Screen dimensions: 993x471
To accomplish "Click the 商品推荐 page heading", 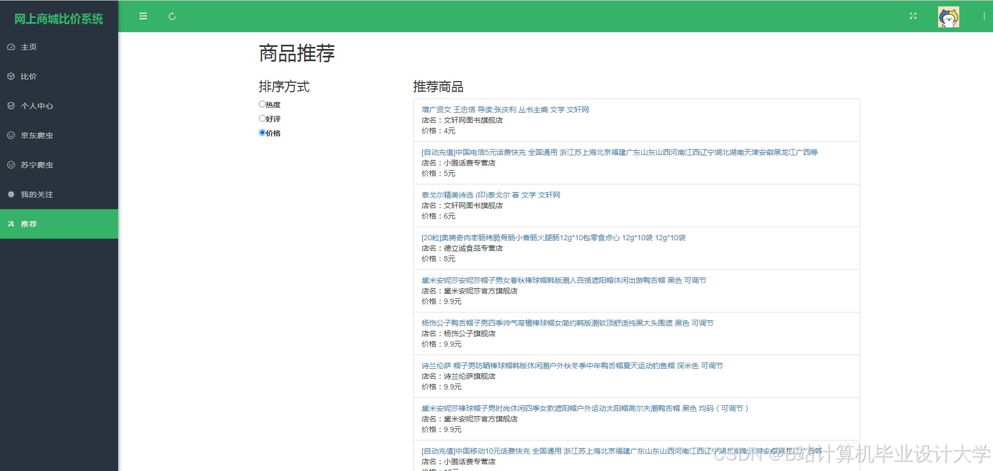I will 297,53.
